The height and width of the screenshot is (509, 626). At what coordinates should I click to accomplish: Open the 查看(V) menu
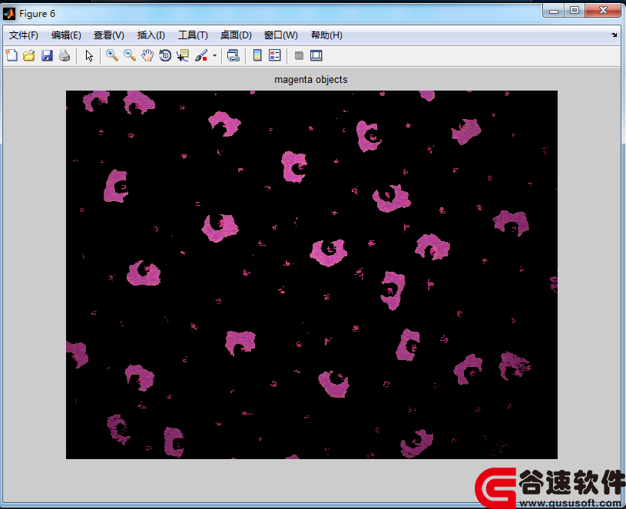pyautogui.click(x=108, y=35)
